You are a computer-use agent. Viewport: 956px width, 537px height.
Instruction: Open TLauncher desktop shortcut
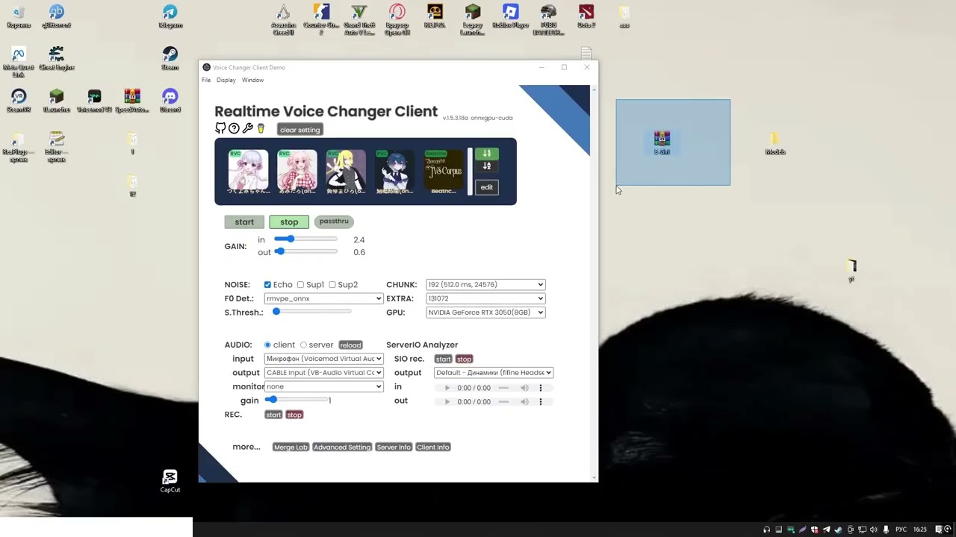pyautogui.click(x=57, y=101)
